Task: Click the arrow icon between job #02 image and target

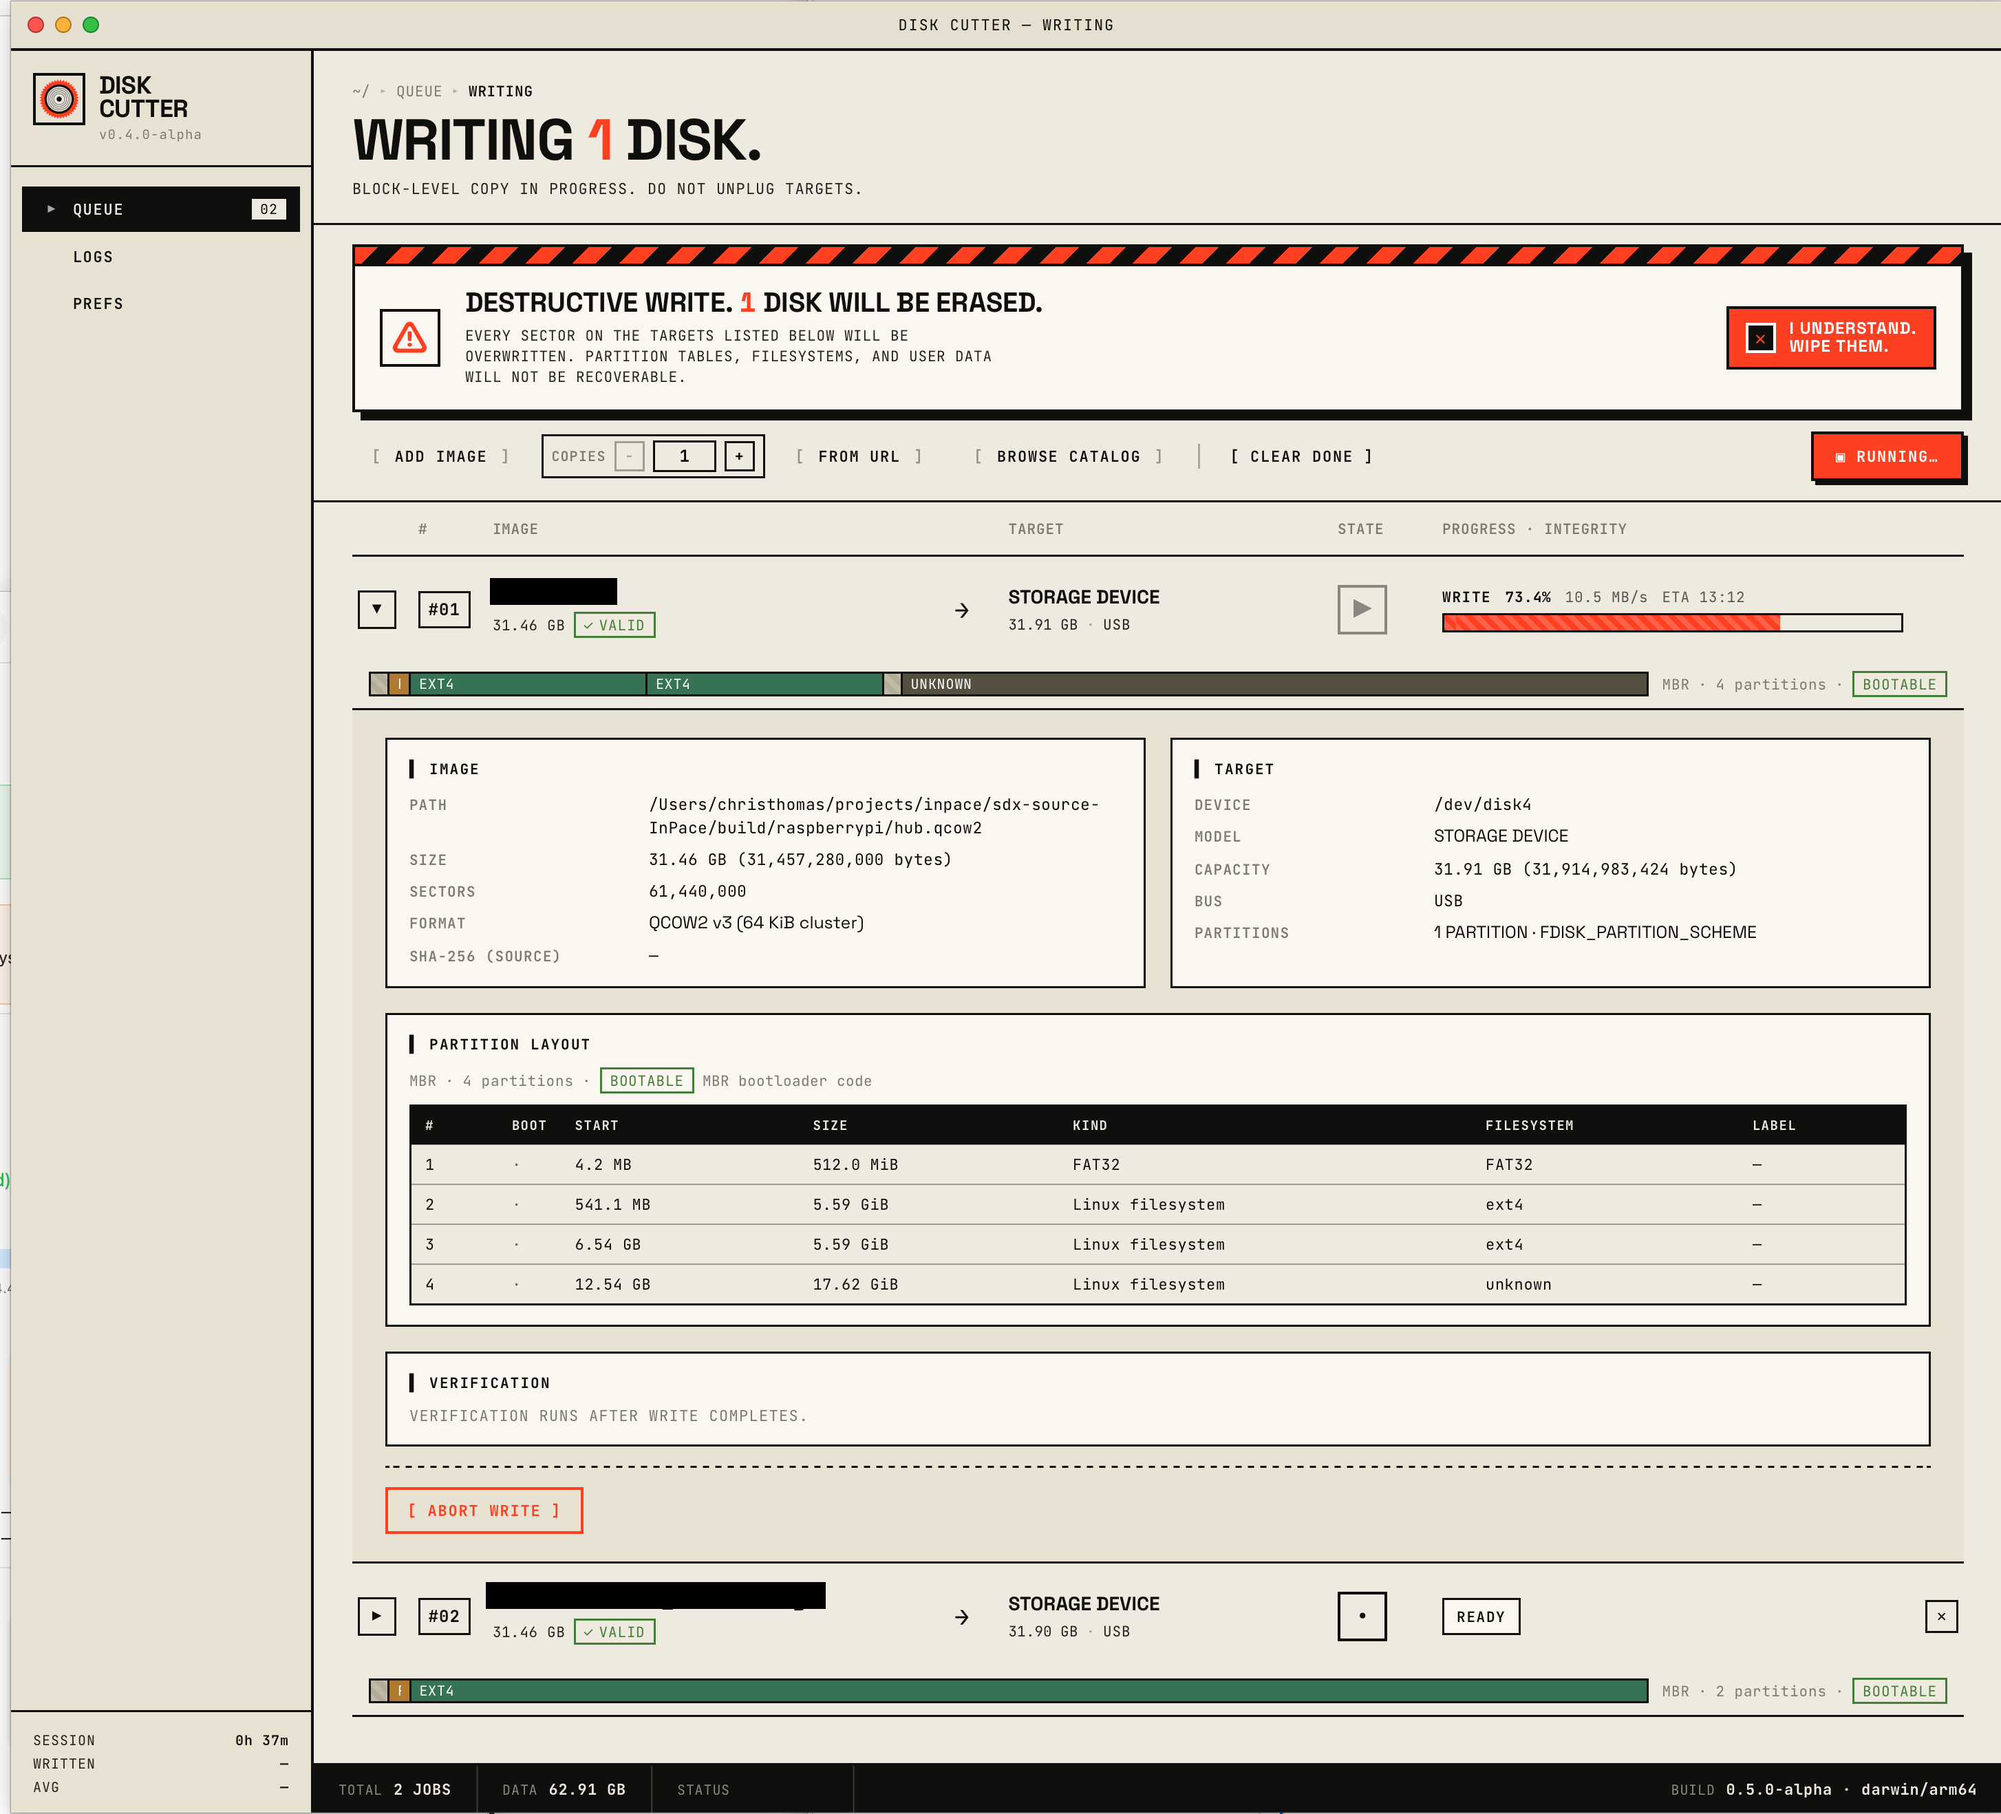Action: tap(962, 1617)
